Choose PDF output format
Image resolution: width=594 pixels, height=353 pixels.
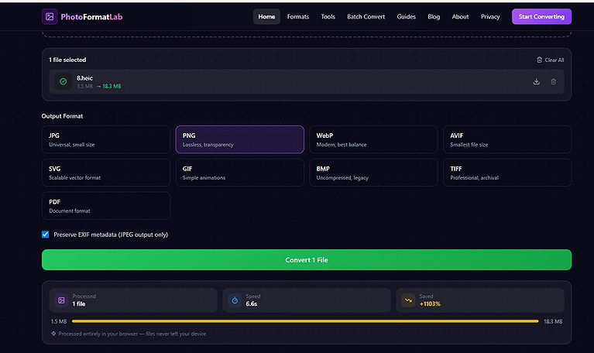(106, 206)
